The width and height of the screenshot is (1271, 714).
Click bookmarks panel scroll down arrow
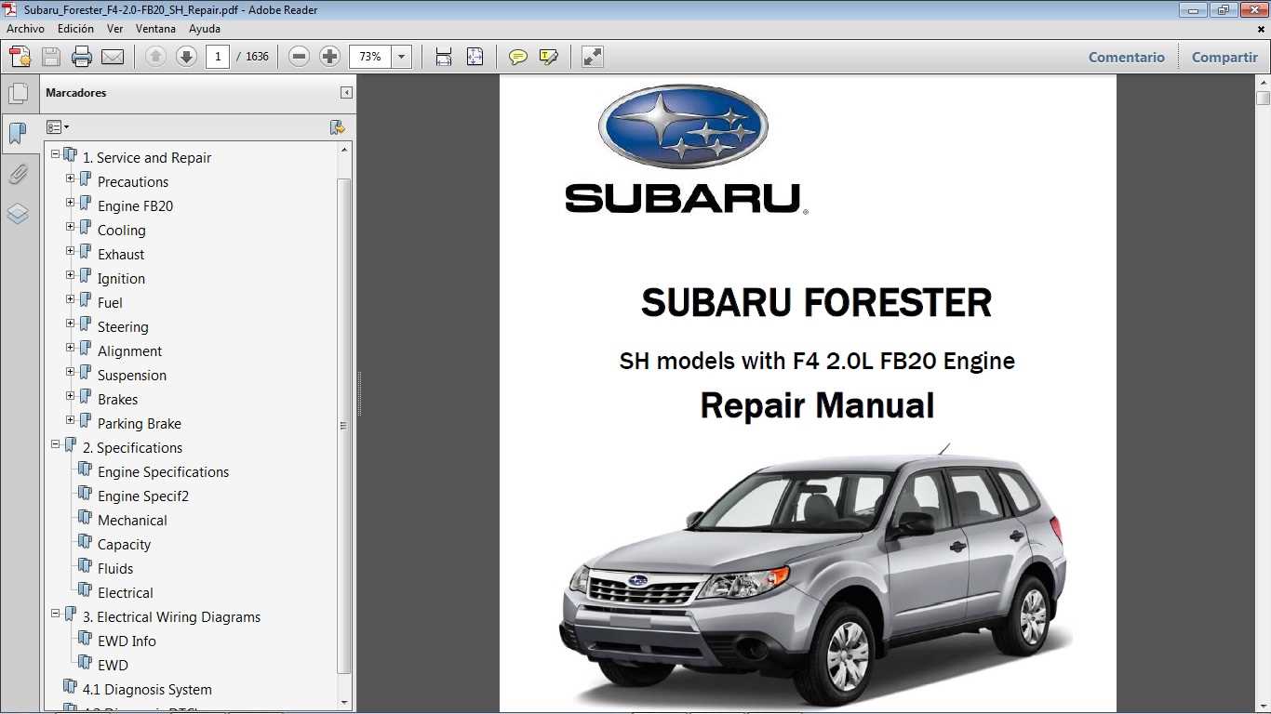pyautogui.click(x=344, y=702)
